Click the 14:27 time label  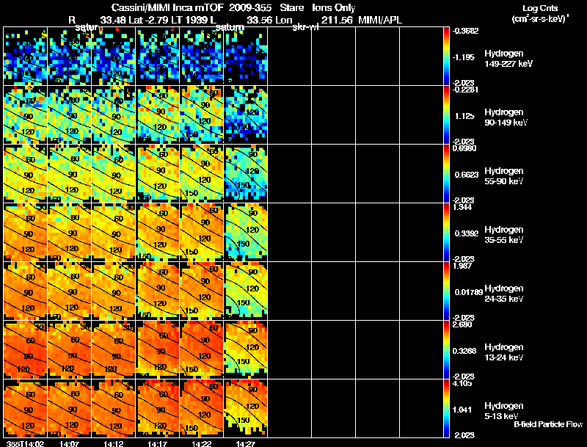coord(245,443)
